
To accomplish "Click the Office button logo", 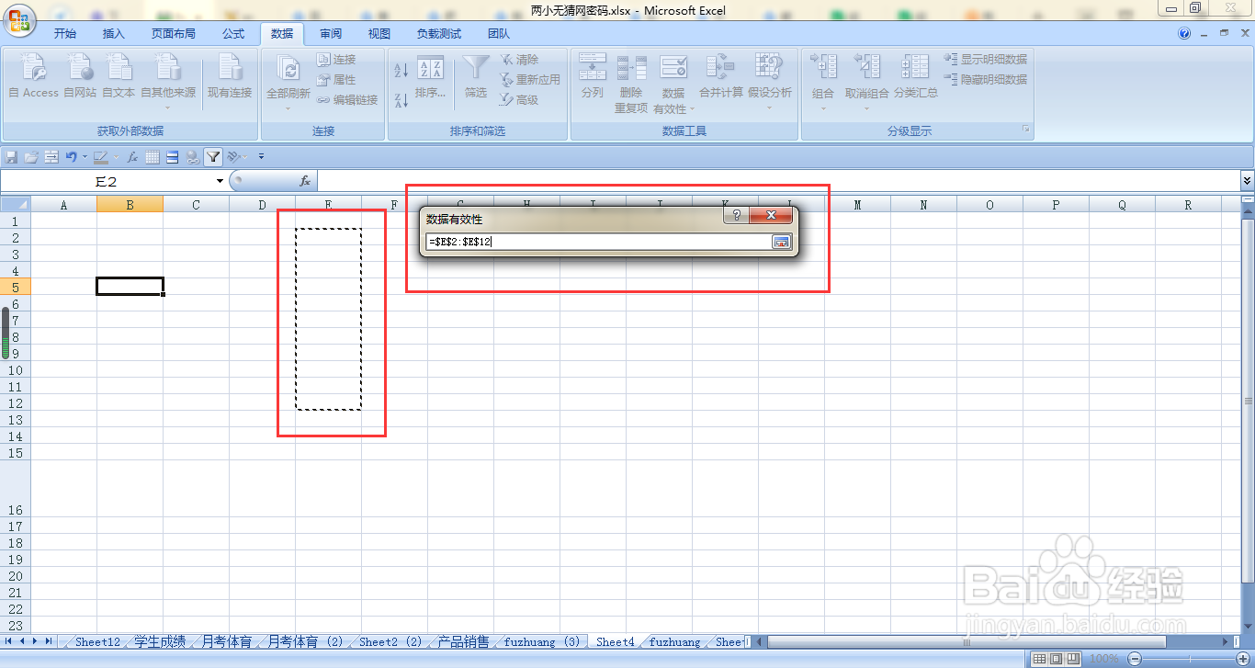I will coord(18,18).
